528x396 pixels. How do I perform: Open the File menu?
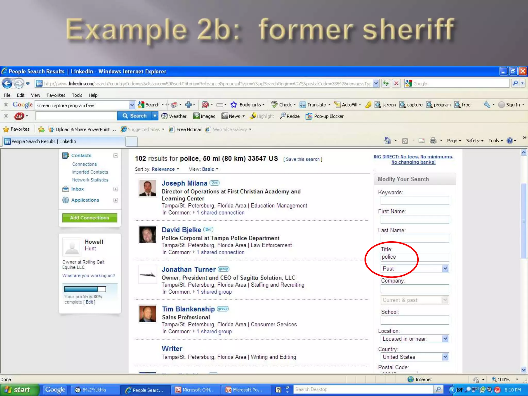7,95
